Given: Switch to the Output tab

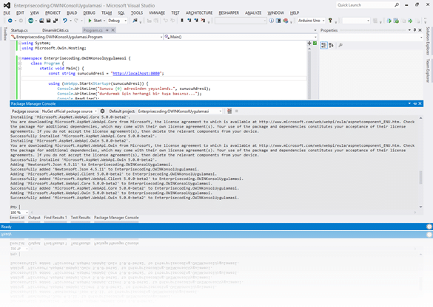Looking at the screenshot, I should pyautogui.click(x=34, y=218).
